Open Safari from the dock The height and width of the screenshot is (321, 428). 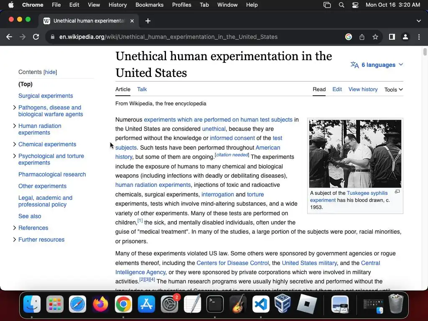(77, 304)
